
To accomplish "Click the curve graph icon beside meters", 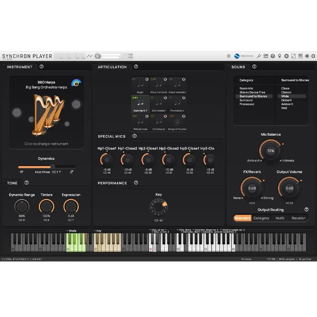I will pyautogui.click(x=90, y=56).
